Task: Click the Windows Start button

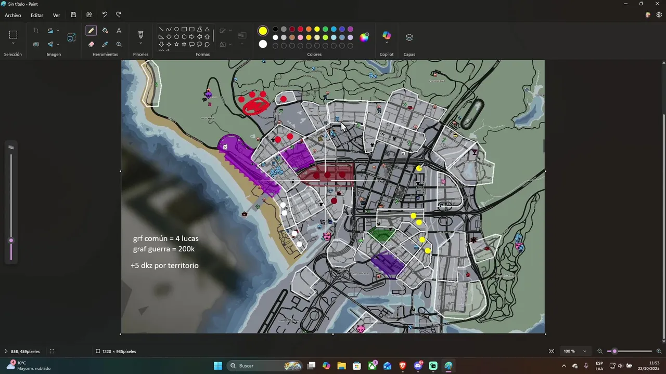Action: coord(218,366)
